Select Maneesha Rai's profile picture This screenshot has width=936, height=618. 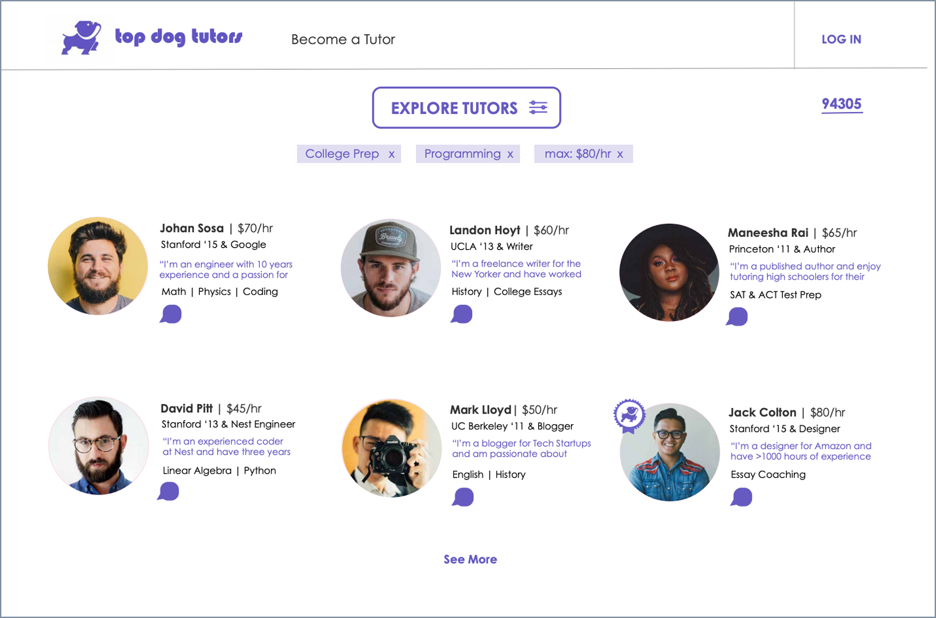coord(669,272)
